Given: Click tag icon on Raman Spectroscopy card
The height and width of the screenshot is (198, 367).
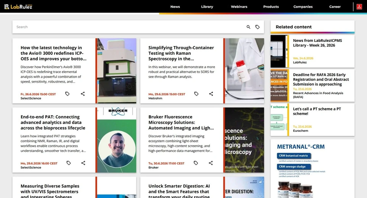Looking at the screenshot, I should coord(196,94).
